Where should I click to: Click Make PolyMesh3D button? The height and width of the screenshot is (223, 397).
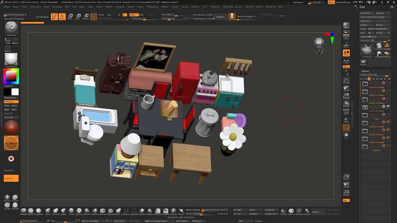pyautogui.click(x=379, y=29)
